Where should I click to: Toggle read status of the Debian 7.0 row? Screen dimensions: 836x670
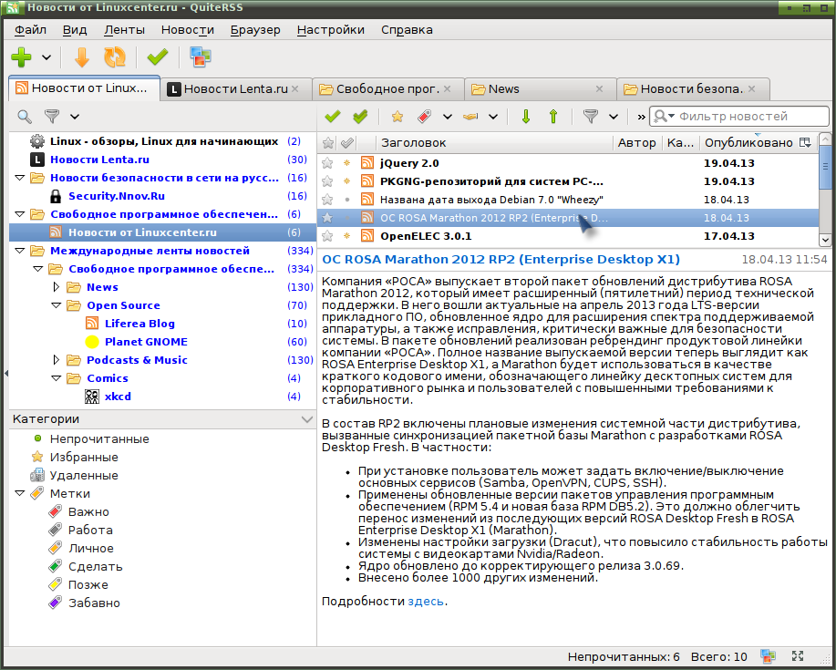(347, 200)
